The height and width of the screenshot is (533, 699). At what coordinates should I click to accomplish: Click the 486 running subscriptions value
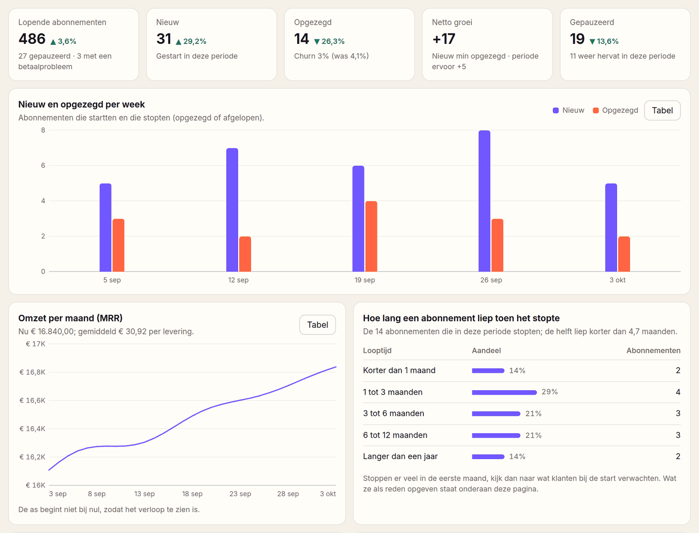click(x=32, y=39)
